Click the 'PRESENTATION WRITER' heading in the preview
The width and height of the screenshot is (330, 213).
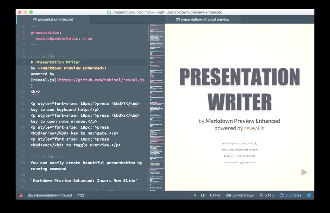click(240, 89)
